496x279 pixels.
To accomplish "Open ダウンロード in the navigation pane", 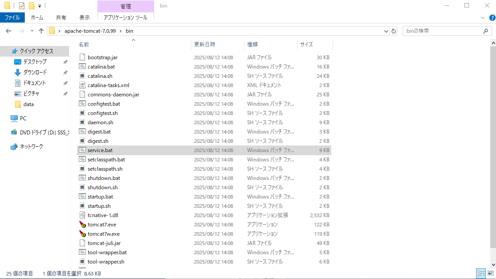I will pyautogui.click(x=35, y=73).
